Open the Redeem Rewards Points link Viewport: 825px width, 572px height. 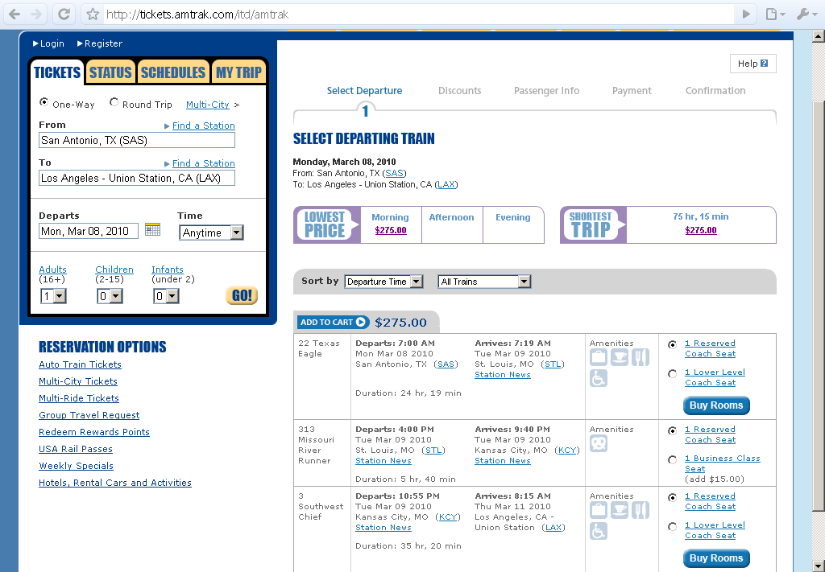click(94, 432)
